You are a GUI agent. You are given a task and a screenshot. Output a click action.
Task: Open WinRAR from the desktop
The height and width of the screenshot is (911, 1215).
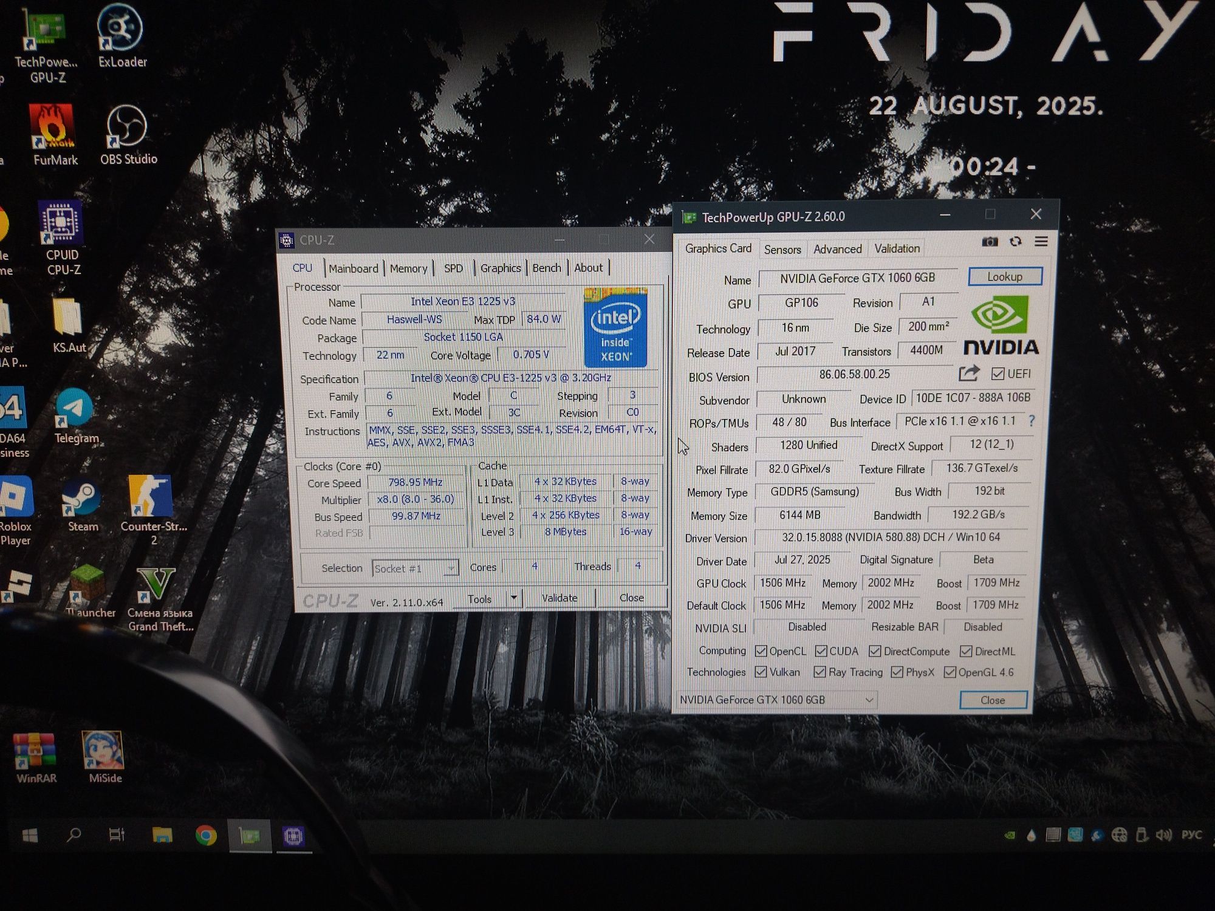coord(35,757)
